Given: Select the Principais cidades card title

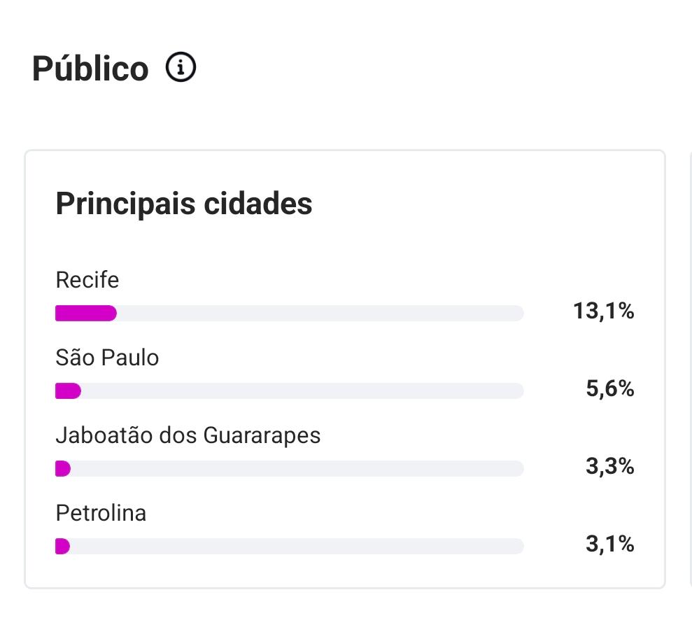Looking at the screenshot, I should (183, 204).
